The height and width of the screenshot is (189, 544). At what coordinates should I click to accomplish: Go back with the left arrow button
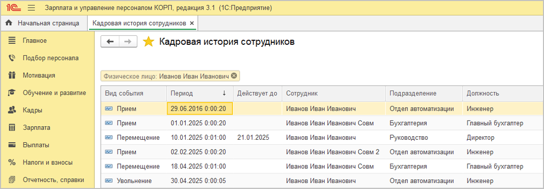(110, 42)
